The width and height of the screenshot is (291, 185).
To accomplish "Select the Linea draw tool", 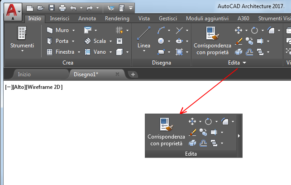I will 144,37.
